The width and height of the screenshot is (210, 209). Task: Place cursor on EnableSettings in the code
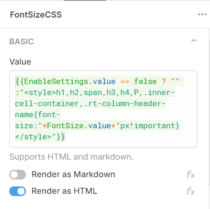click(56, 81)
